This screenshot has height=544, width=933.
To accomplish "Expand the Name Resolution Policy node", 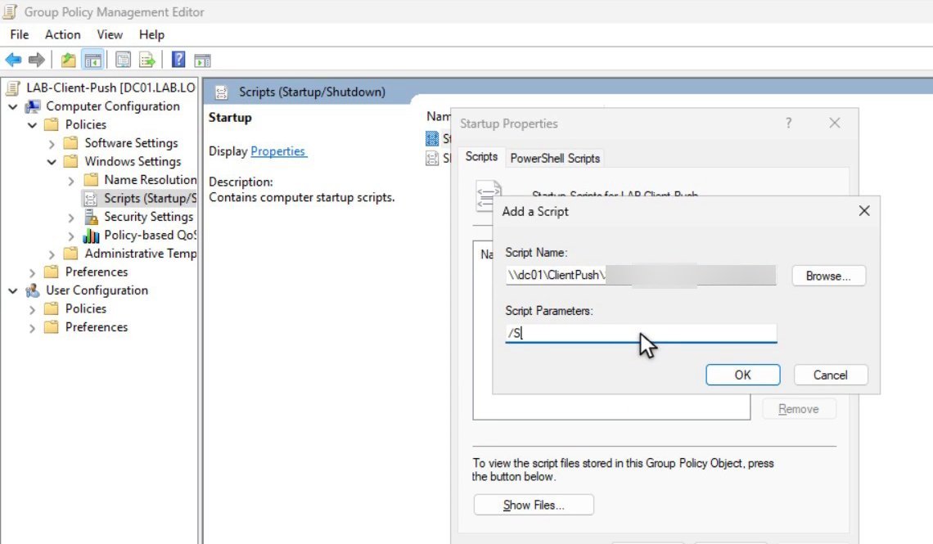I will pyautogui.click(x=71, y=181).
